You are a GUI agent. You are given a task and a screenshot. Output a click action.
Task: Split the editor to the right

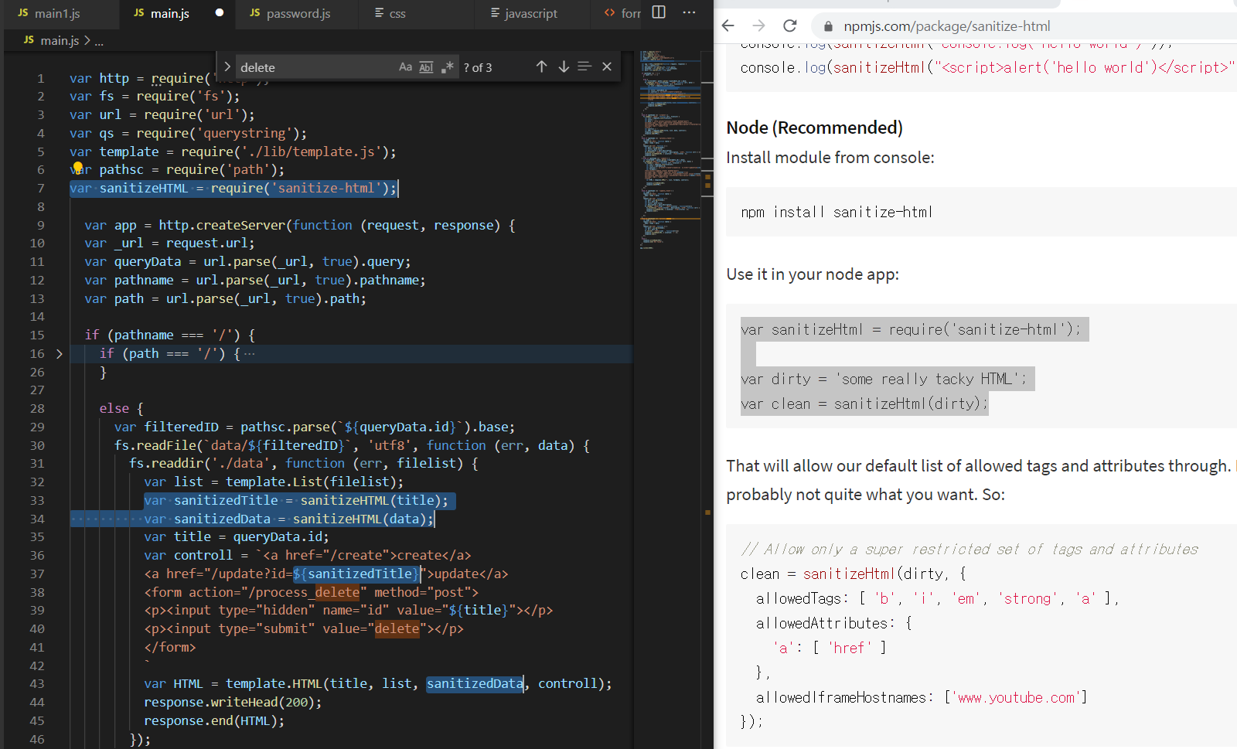tap(659, 12)
